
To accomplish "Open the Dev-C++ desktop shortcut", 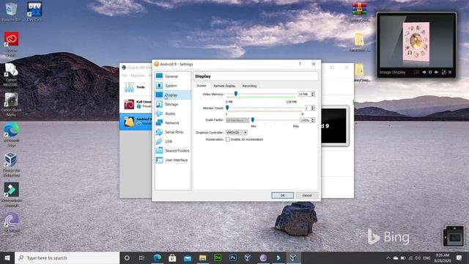I will pos(34,12).
